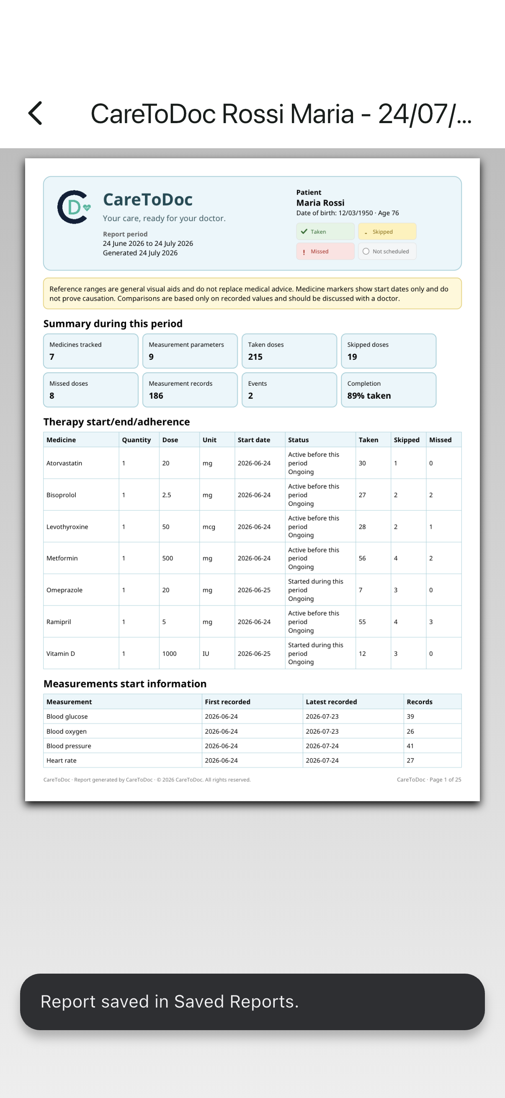Image resolution: width=505 pixels, height=1098 pixels.
Task: Click the red Missed exclamation icon
Action: [304, 252]
